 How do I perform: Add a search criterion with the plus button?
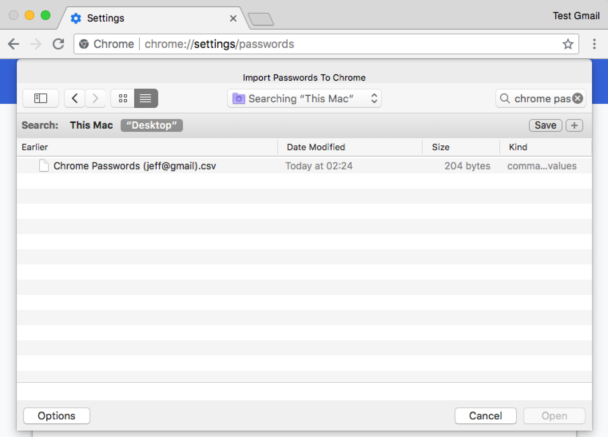pyautogui.click(x=574, y=125)
